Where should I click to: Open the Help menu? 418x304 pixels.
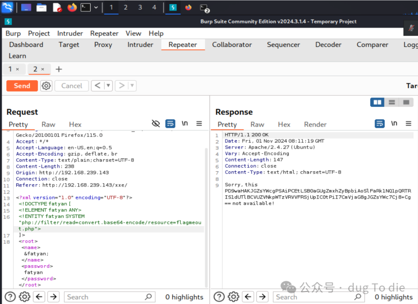[156, 33]
